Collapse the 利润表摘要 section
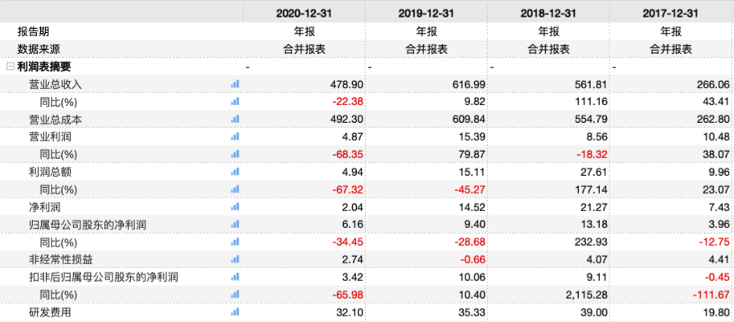 pyautogui.click(x=10, y=67)
